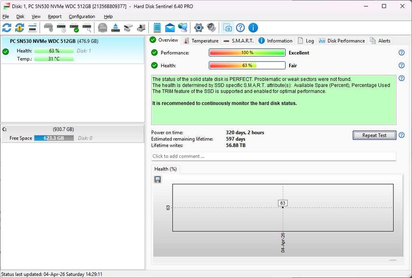Click the '320 days, 2 hours' power on value
This screenshot has height=278, width=412.
(245, 132)
